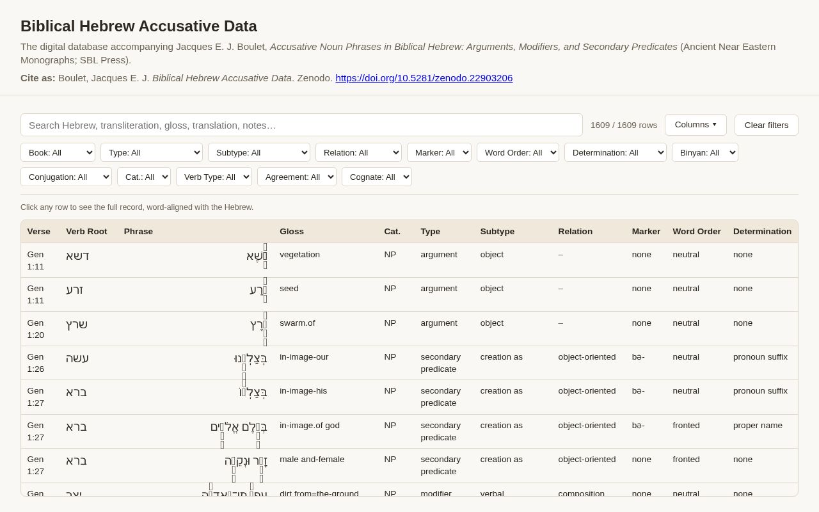Focus the search Hebrew text field
Screen dimensions: 819x512
point(301,125)
